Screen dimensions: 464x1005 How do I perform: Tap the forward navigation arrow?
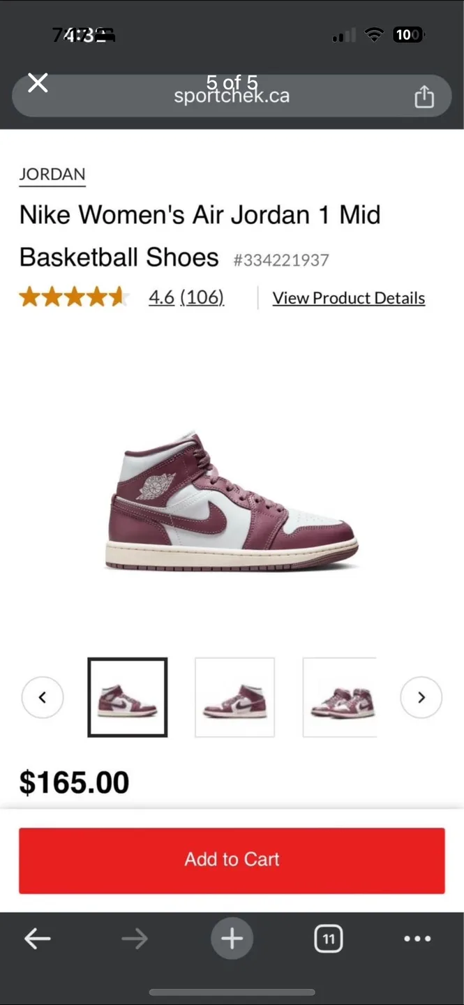[135, 938]
